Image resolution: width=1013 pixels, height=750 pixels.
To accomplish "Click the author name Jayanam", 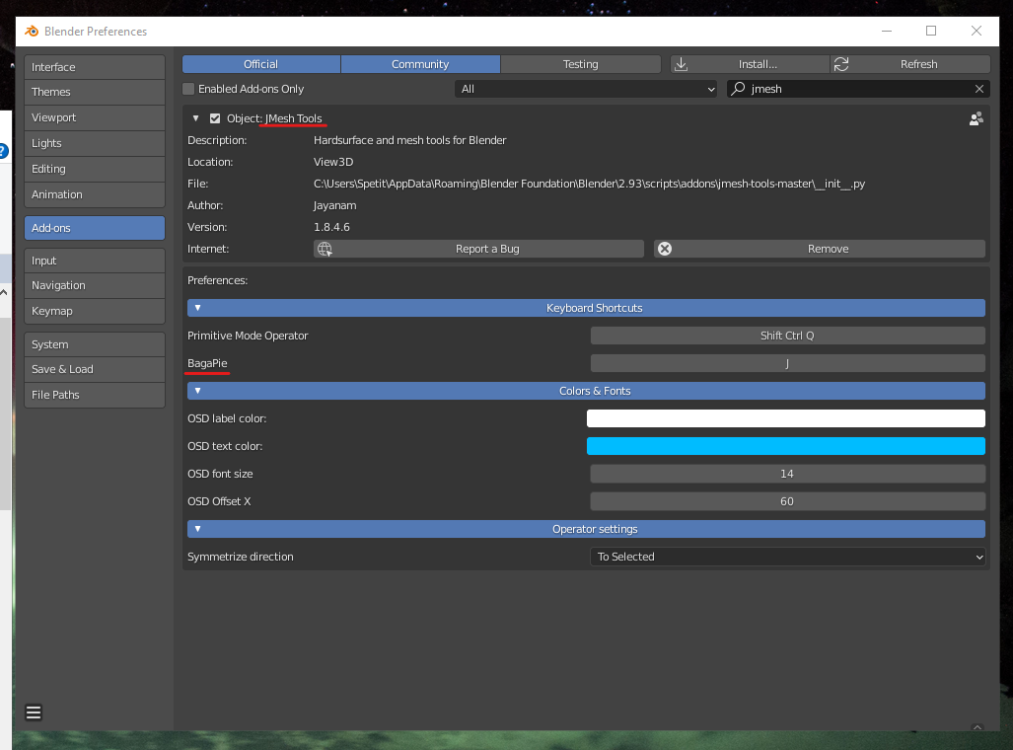I will (334, 205).
